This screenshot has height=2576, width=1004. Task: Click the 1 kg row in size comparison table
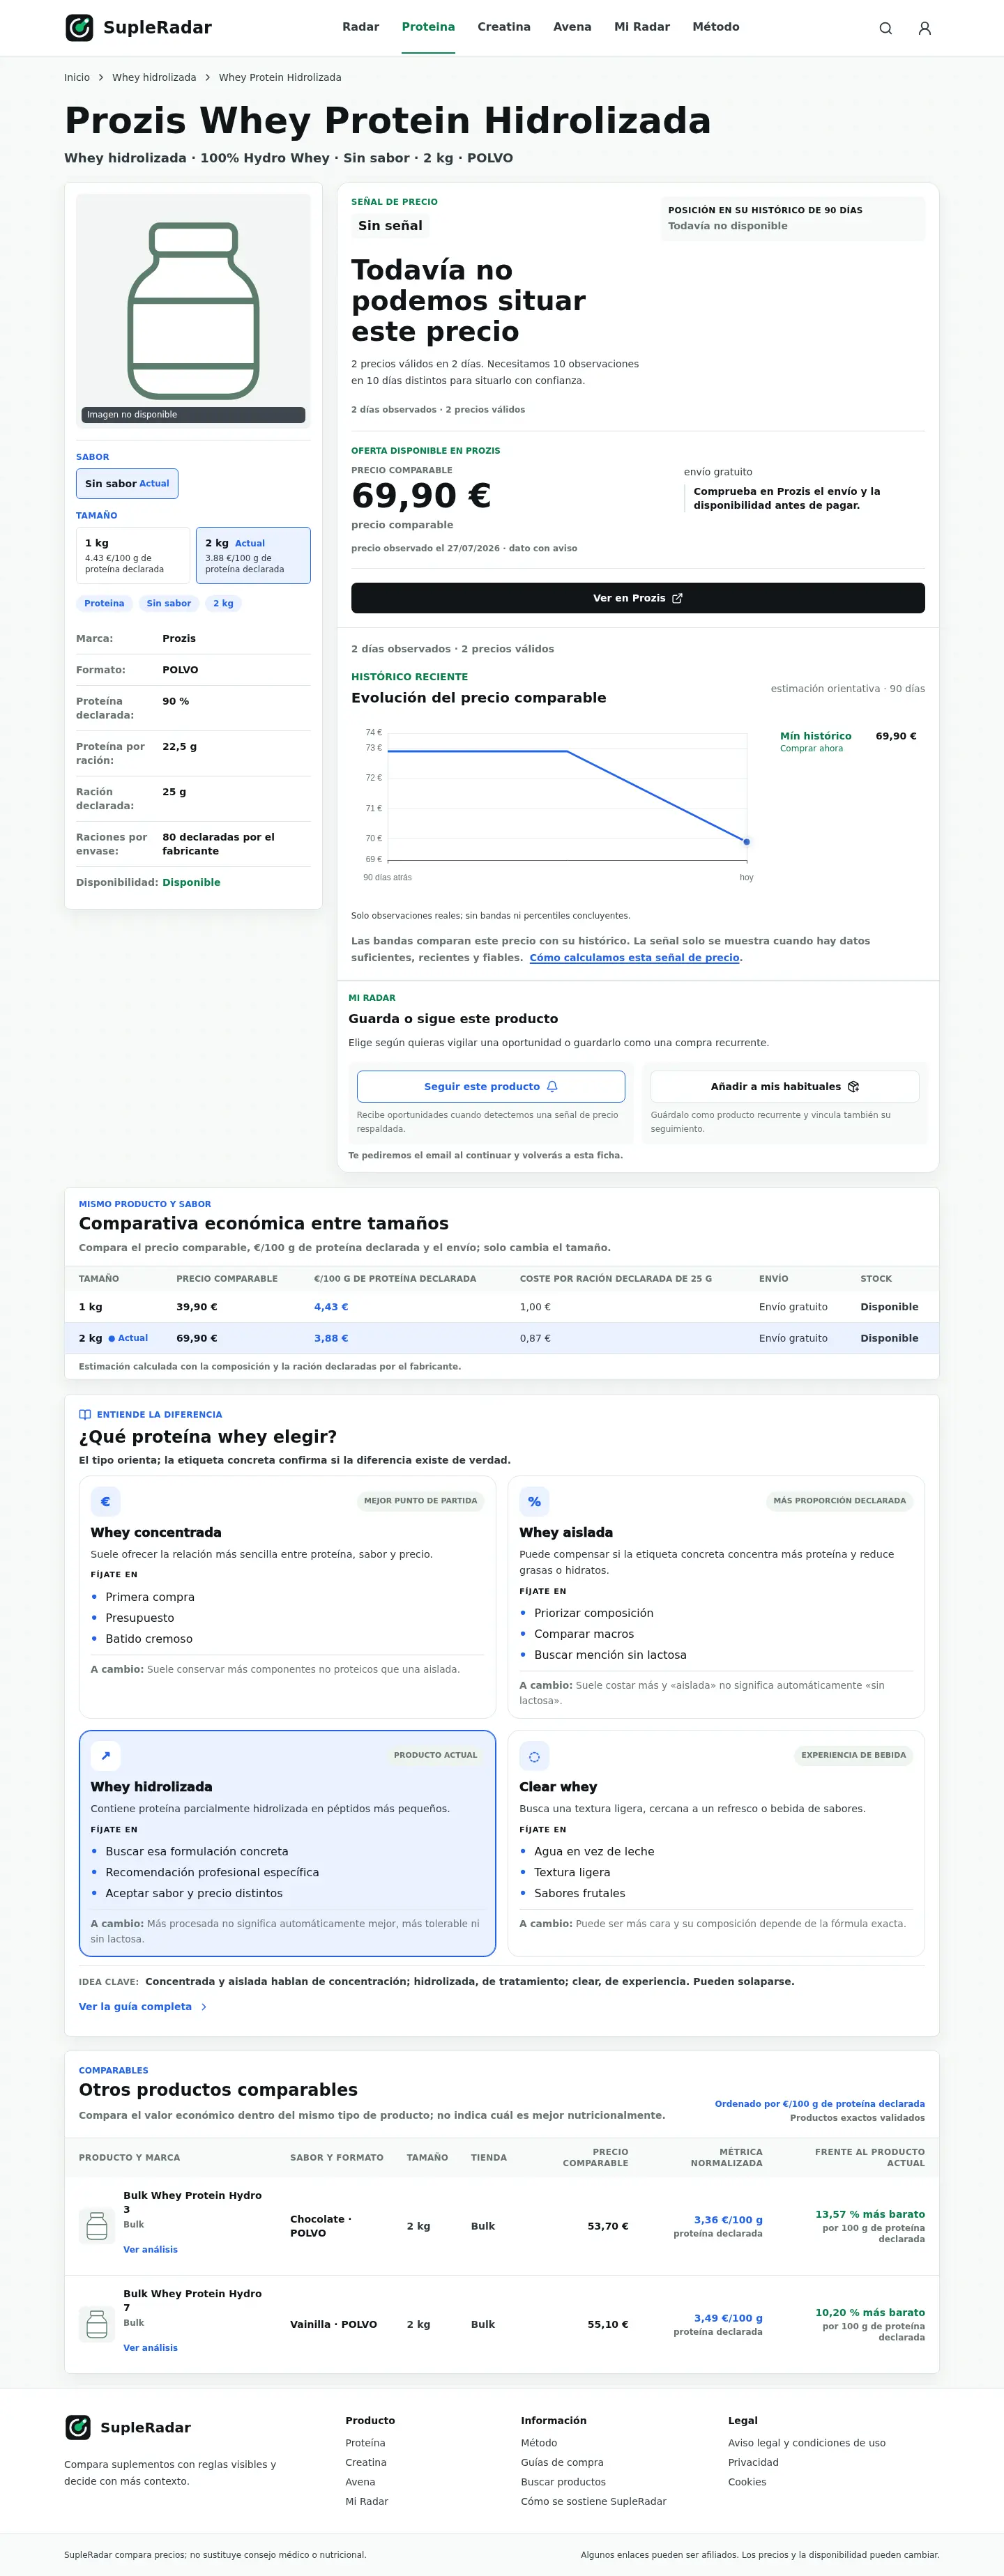(x=502, y=1307)
